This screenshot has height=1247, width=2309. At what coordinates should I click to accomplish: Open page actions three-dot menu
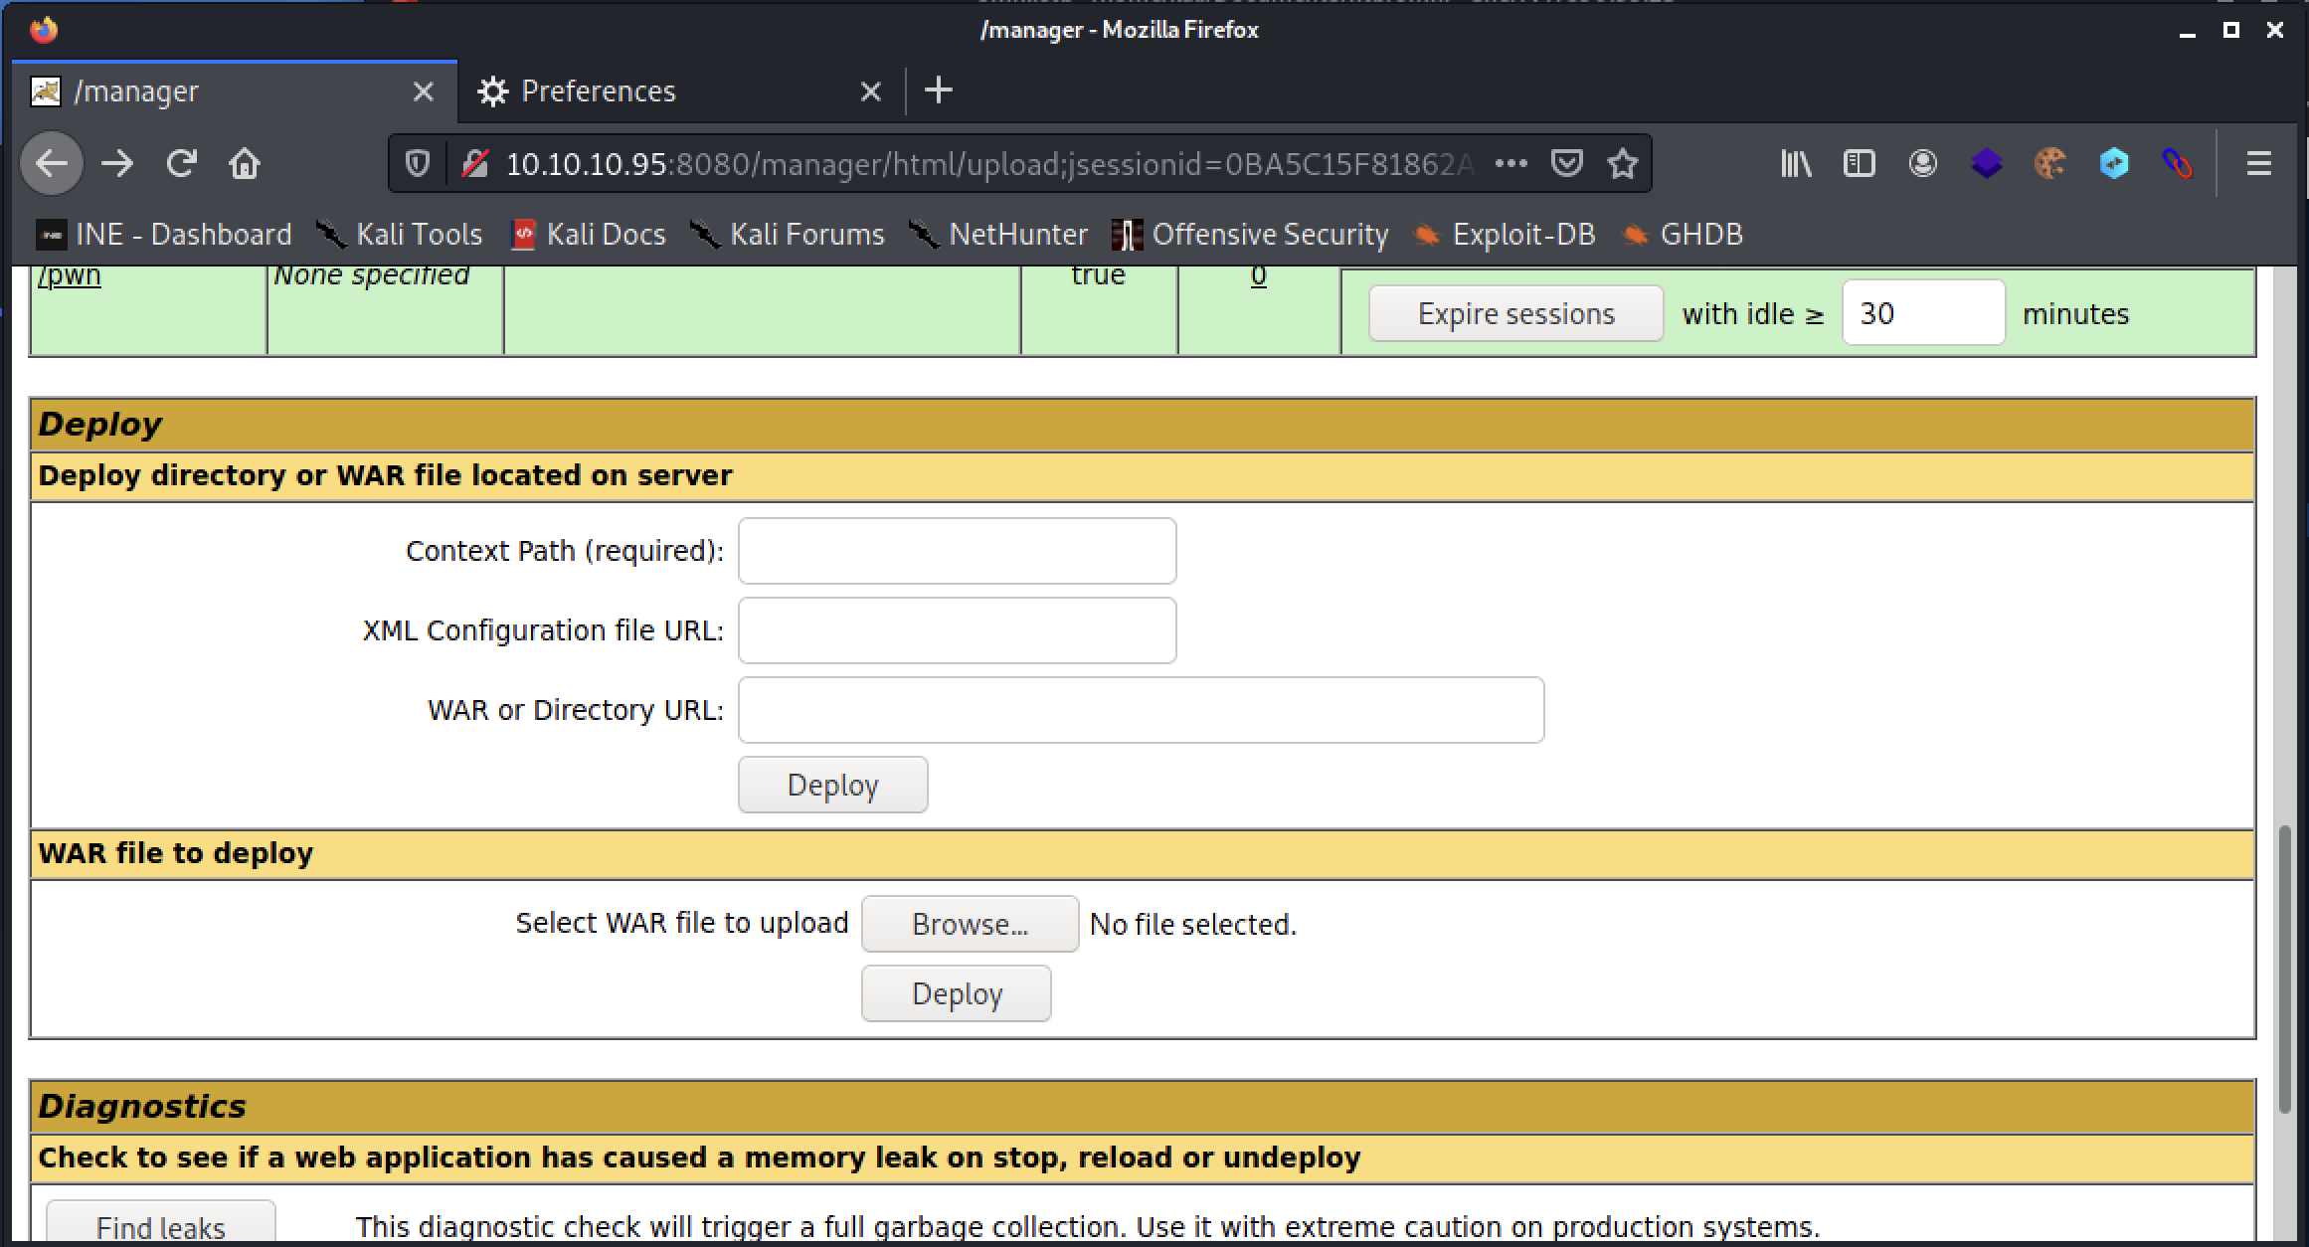coord(1510,163)
